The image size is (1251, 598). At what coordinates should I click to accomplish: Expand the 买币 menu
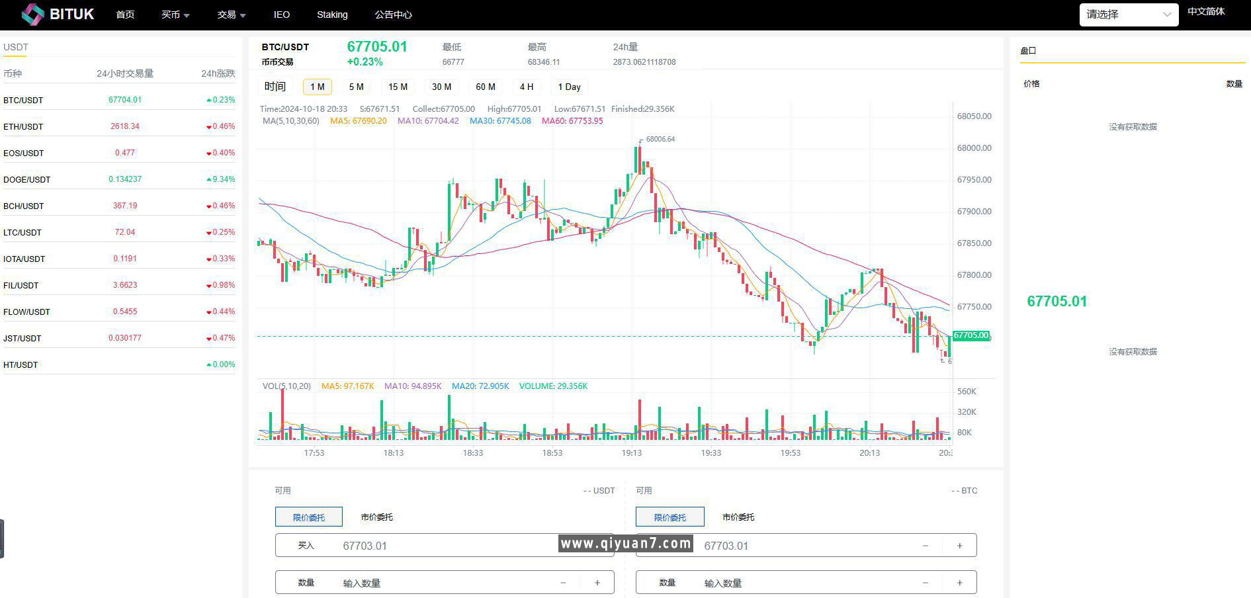pyautogui.click(x=175, y=15)
